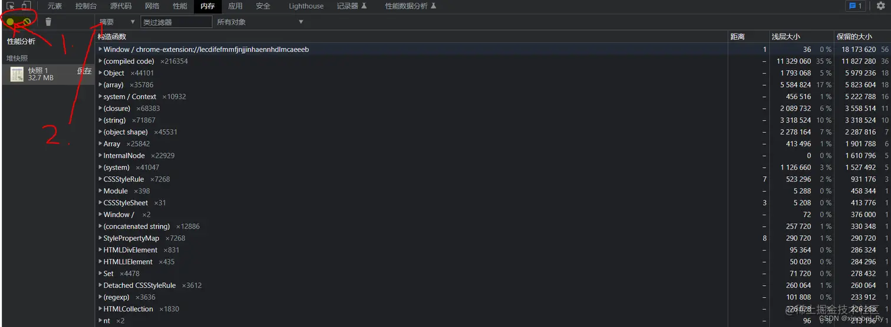Screen dimensions: 891x327
Task: Click retained size value 3 558 514
Action: click(862, 108)
